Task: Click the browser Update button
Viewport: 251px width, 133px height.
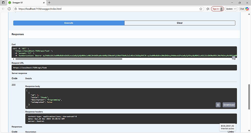Action: pyautogui.click(x=229, y=9)
